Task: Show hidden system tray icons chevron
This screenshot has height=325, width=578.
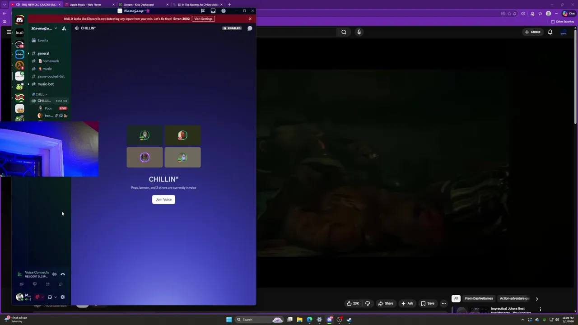Action: (522, 320)
